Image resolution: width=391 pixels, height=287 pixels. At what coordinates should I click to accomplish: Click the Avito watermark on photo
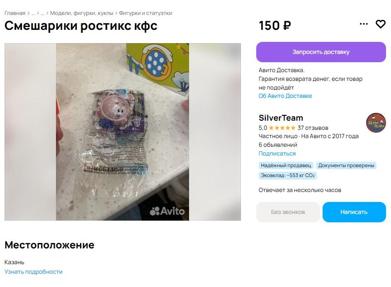click(167, 211)
